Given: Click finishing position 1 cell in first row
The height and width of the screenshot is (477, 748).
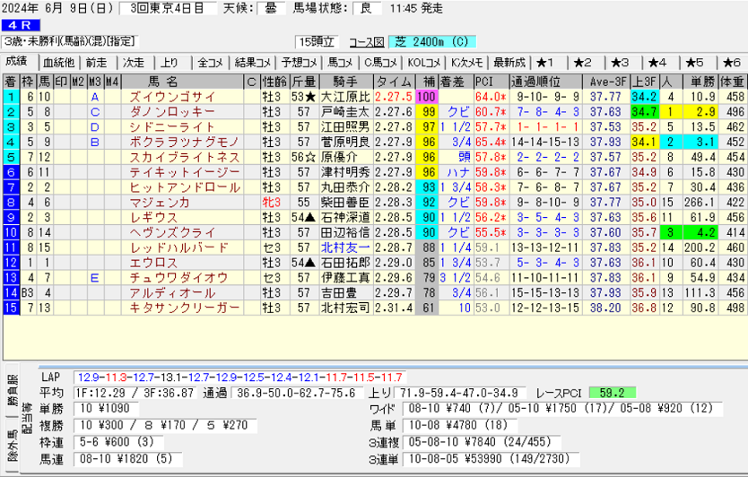Looking at the screenshot, I should point(11,96).
